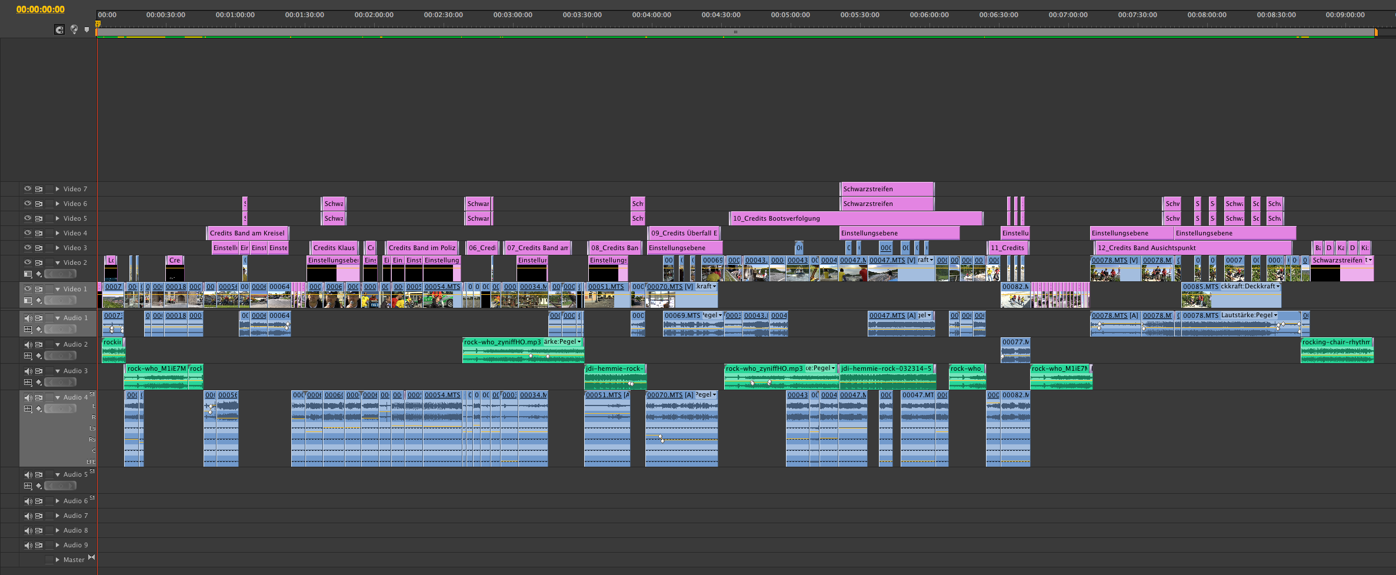
Task: Click the Set Encore Chapter Marker disc icon
Action: (x=74, y=29)
